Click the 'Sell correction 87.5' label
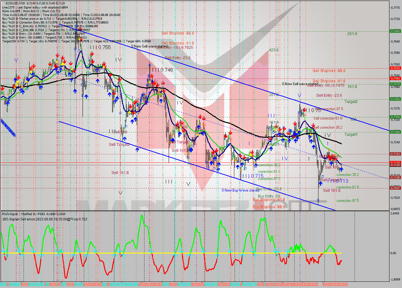 click(x=329, y=109)
